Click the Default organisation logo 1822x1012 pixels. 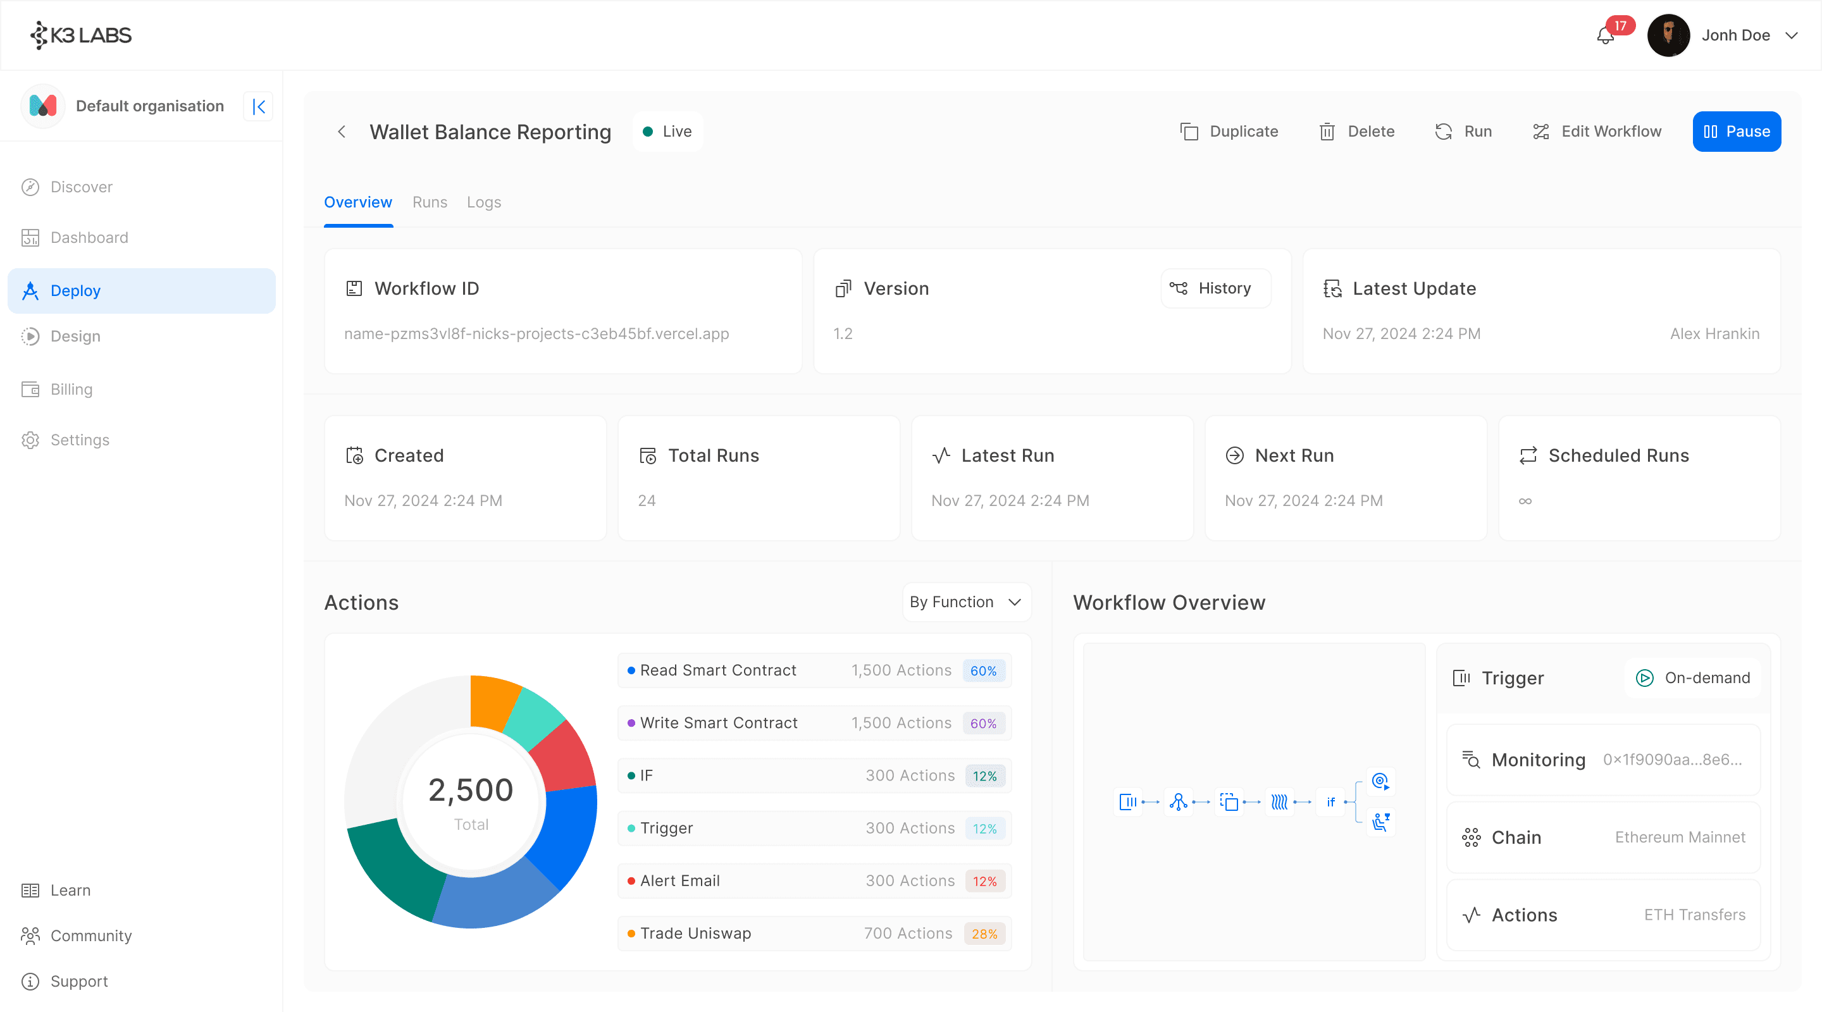42,106
